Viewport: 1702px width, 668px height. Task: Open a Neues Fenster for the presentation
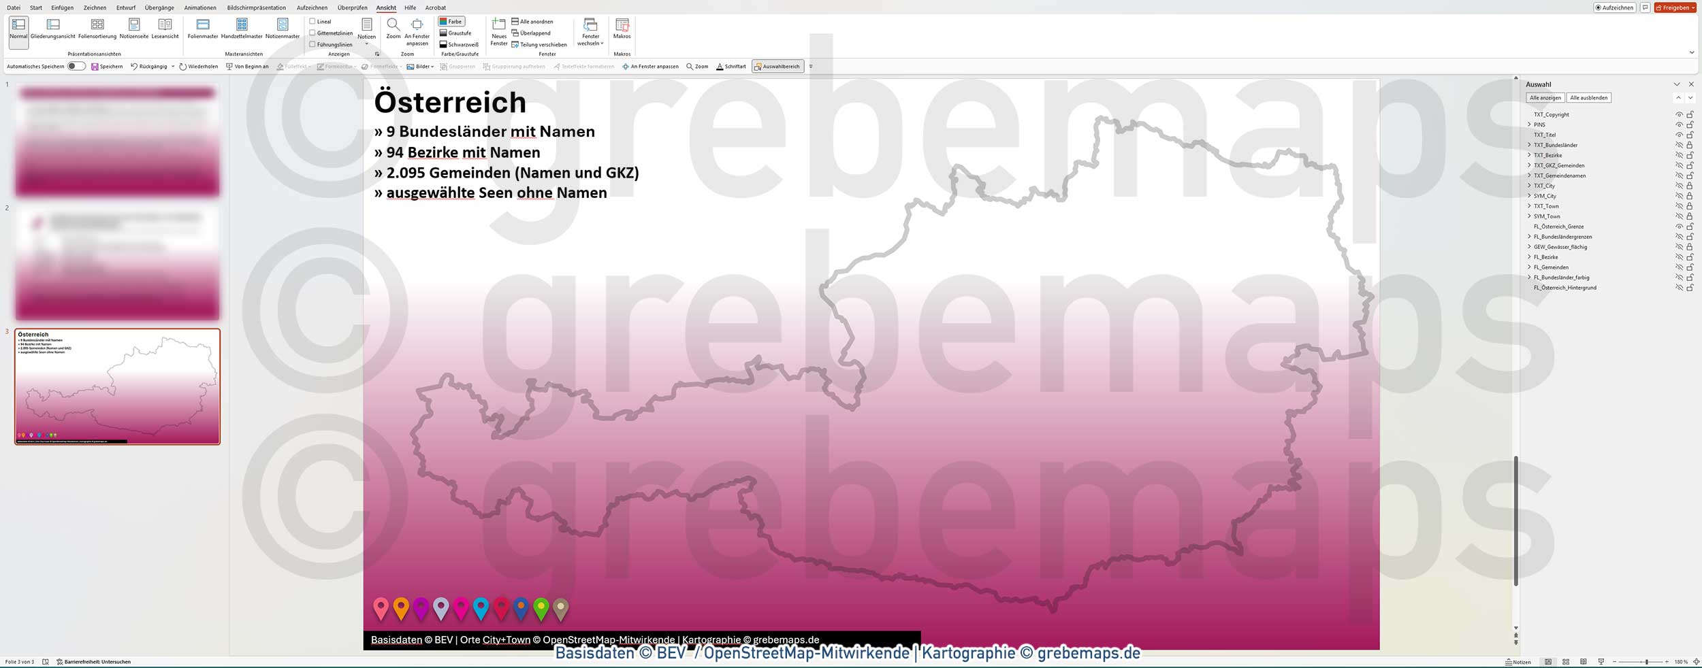pos(498,30)
